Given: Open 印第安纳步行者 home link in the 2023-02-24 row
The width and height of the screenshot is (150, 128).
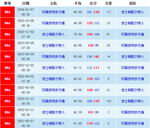Looking at the screenshot, I should (53, 57).
